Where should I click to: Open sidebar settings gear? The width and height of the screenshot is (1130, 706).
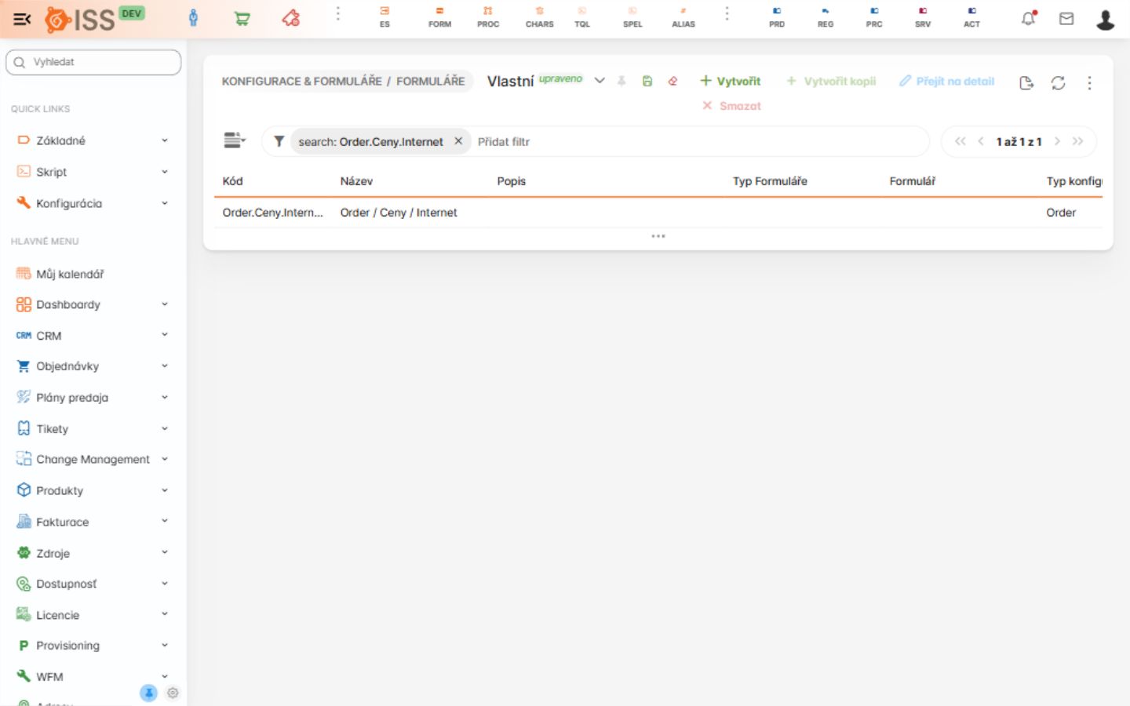coord(173,693)
